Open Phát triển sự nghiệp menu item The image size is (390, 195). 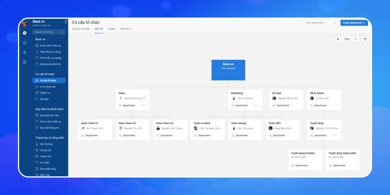click(49, 58)
